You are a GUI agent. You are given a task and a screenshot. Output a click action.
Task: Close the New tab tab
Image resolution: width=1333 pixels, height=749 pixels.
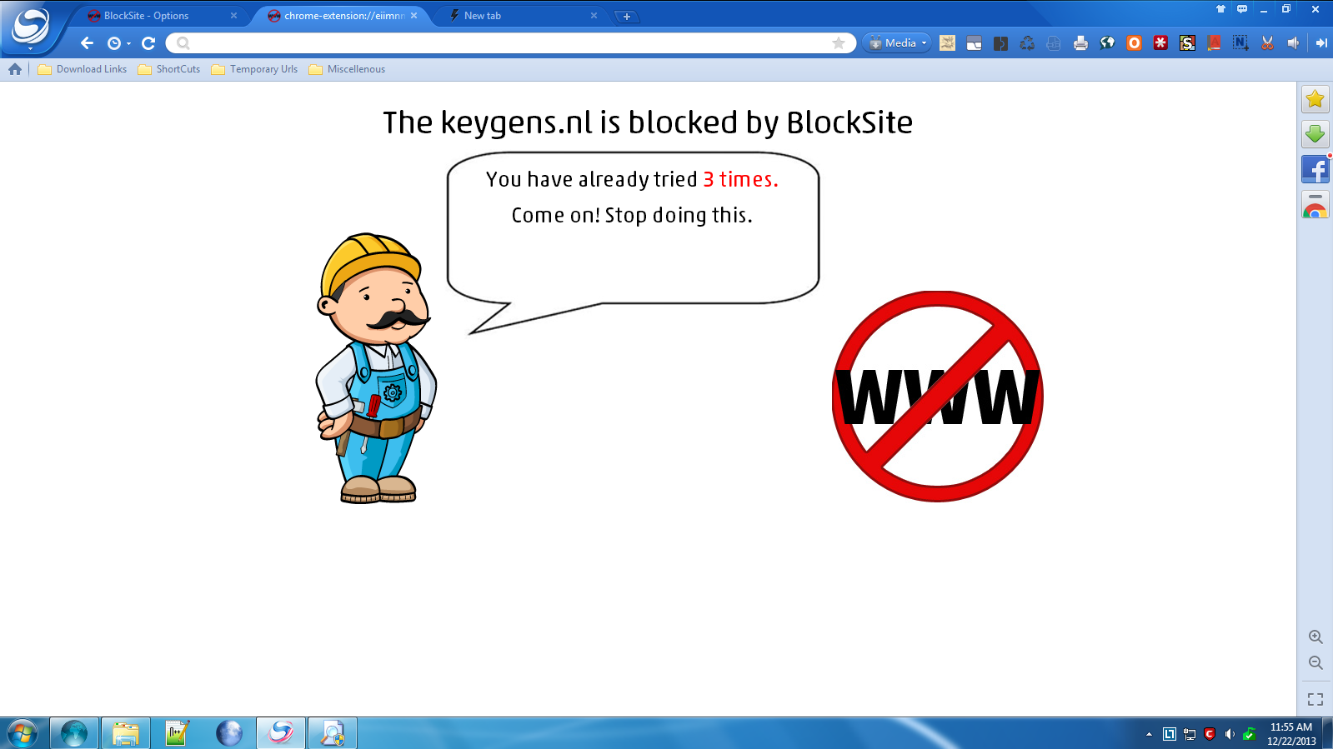(594, 15)
